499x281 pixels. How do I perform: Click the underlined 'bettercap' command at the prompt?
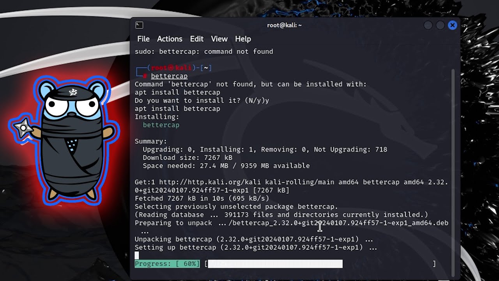pos(169,76)
